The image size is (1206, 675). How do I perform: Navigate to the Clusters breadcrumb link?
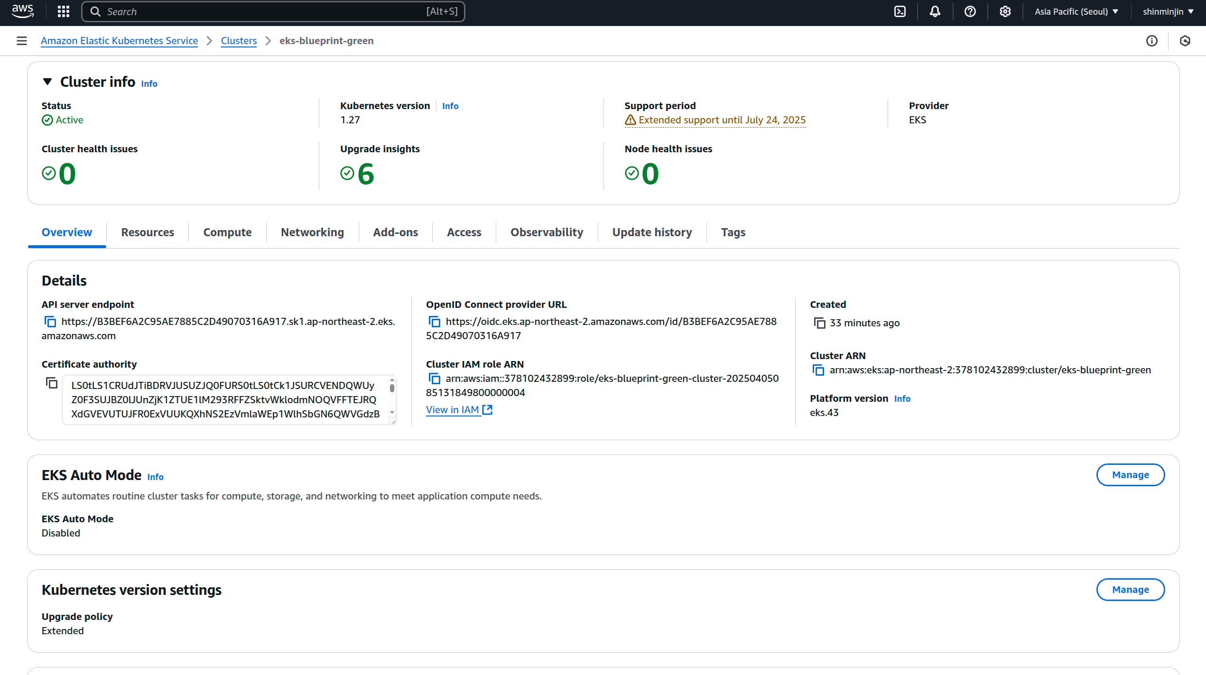239,41
